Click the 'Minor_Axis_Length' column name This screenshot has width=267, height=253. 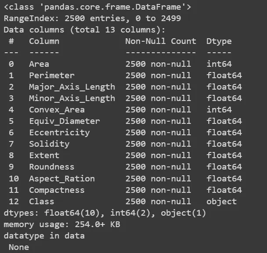(72, 98)
